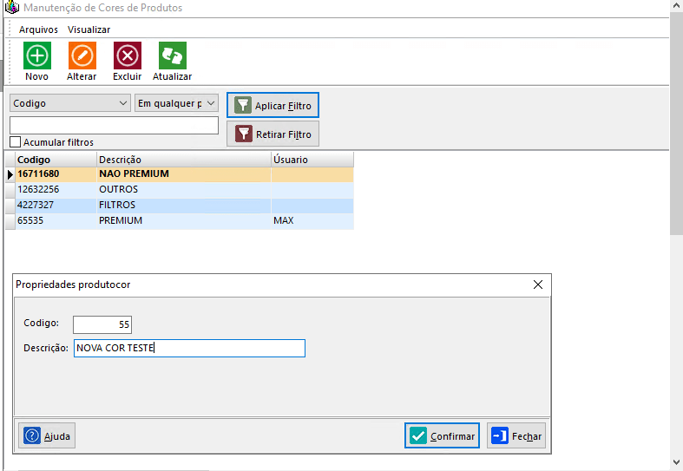Sort by the Descrição column header
Viewport: 683px width, 471px height.
pyautogui.click(x=182, y=160)
